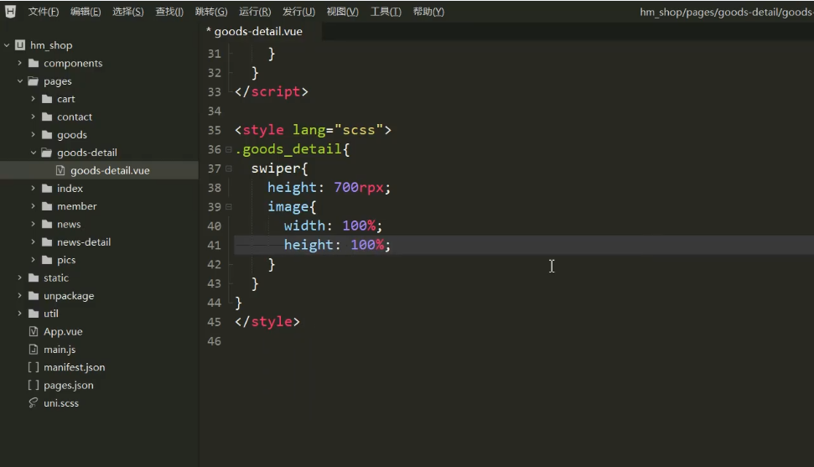The image size is (814, 467).
Task: Collapse the pages folder chevron
Action: [20, 81]
